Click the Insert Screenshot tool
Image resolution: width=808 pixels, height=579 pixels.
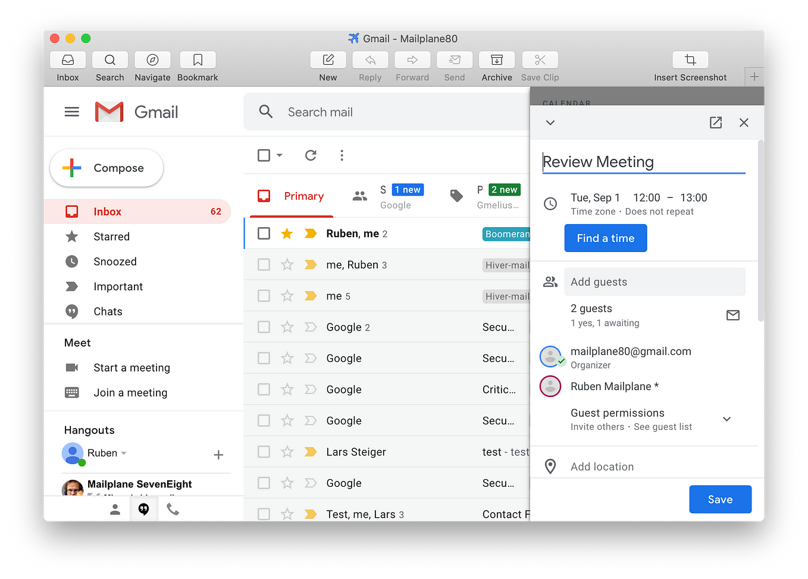[x=690, y=60]
